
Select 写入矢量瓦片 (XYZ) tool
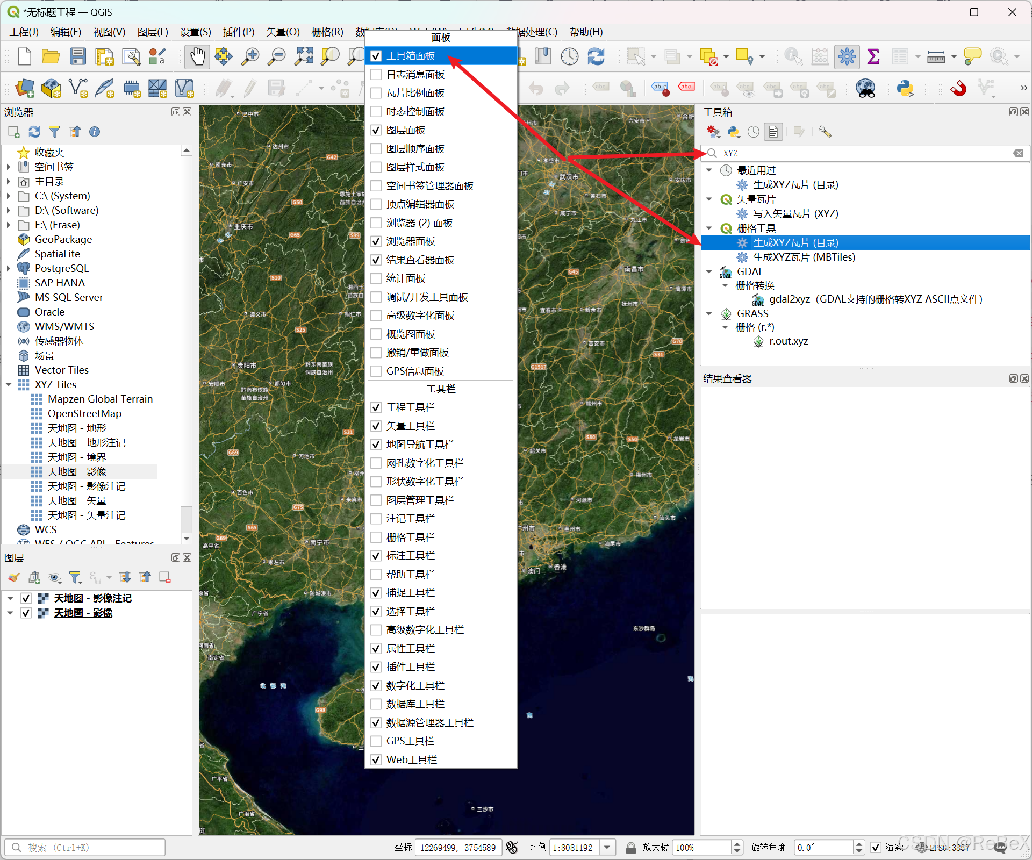795,213
